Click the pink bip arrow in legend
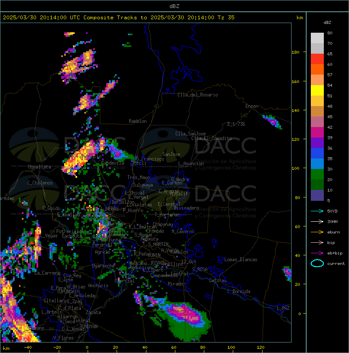This screenshot has height=353, width=349. click(317, 242)
